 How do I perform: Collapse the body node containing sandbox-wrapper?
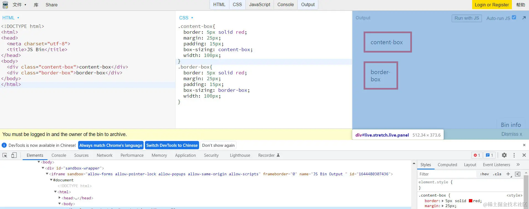(39, 162)
